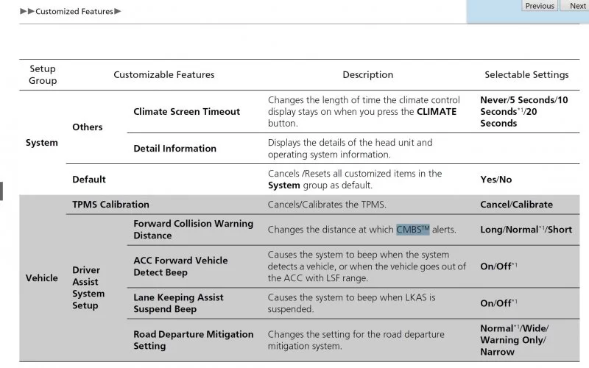Click the TPMS Calibration feature label
Image resolution: width=589 pixels, height=368 pixels.
point(110,205)
